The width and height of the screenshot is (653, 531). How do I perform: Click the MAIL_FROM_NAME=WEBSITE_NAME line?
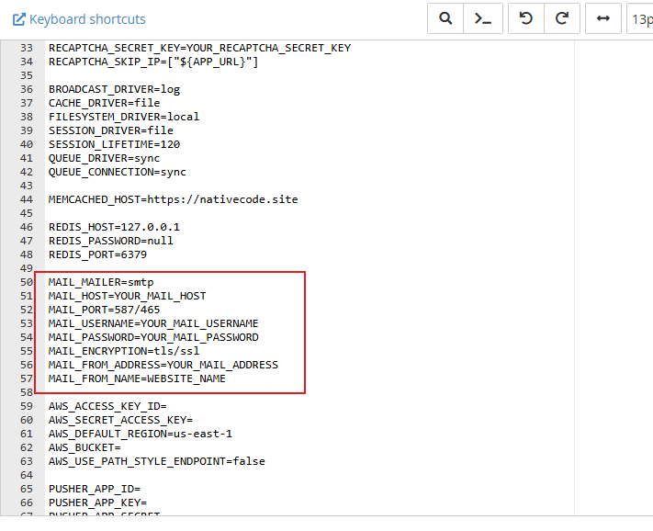tap(137, 378)
